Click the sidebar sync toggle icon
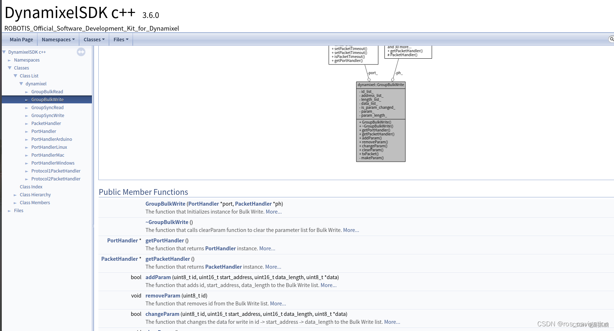Screen dimensions: 614x331 point(81,52)
